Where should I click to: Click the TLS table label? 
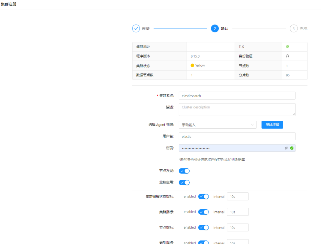pos(241,47)
